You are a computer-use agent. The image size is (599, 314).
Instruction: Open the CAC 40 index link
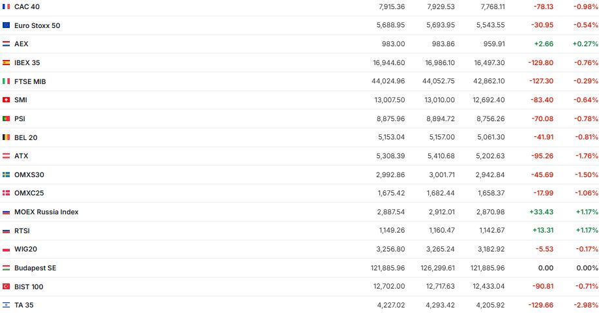click(26, 7)
